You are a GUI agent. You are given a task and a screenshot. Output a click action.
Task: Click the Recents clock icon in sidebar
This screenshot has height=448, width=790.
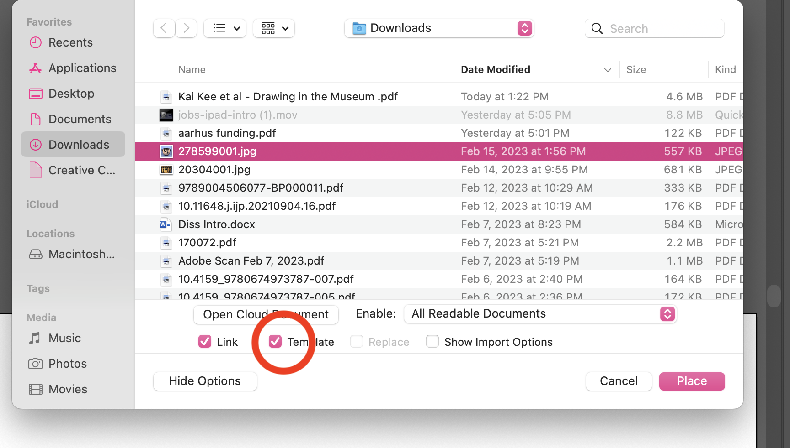coord(36,42)
